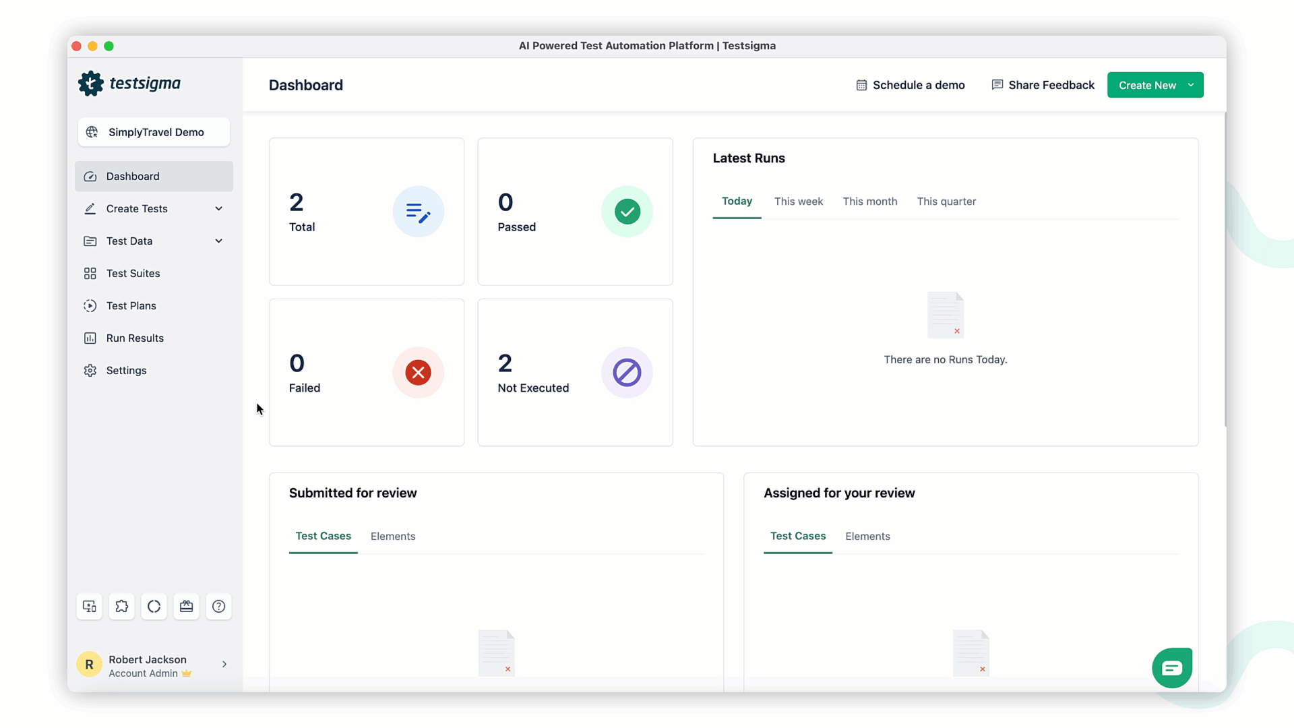Click the dashed circle icon button
This screenshot has height=728, width=1294.
154,607
